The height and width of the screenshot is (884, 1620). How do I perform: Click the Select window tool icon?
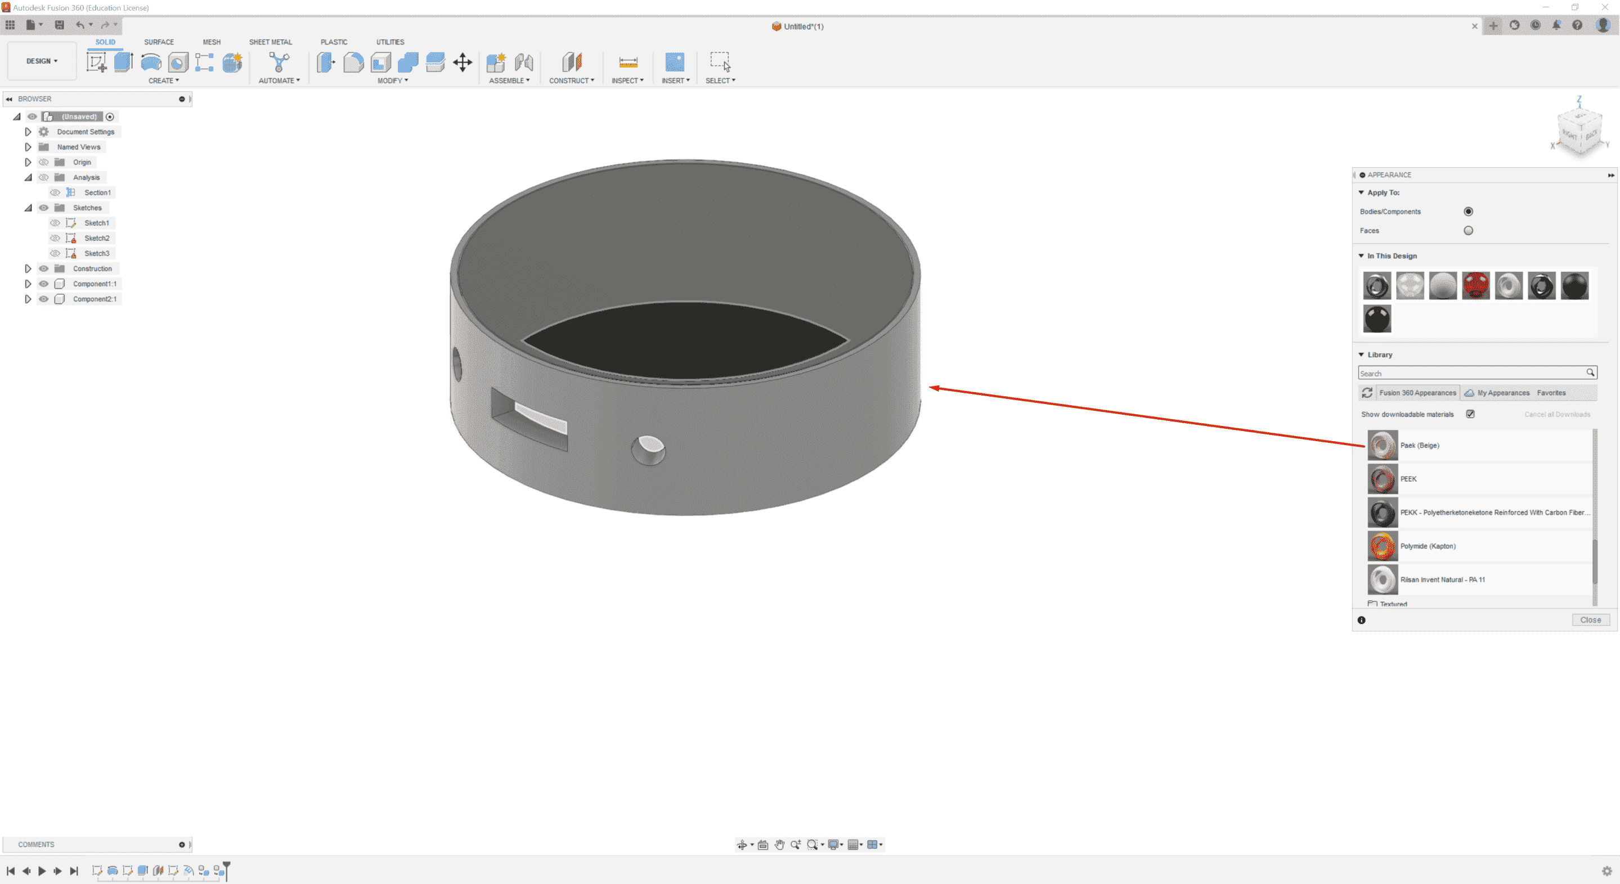point(720,62)
